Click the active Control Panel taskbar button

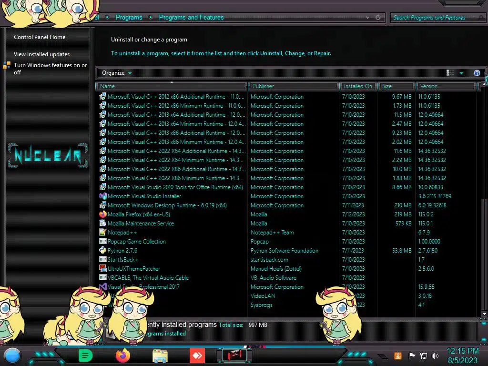click(x=234, y=355)
